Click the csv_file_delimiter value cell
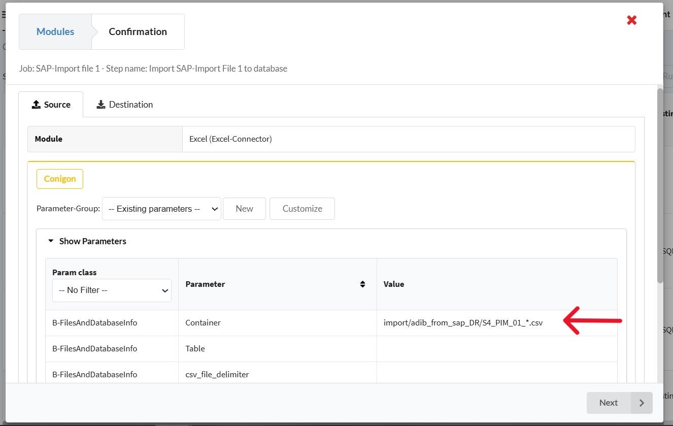 [496, 375]
